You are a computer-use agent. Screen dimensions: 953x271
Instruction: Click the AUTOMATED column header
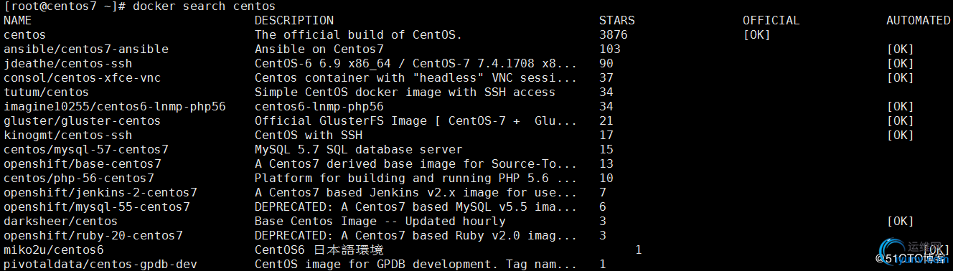919,20
